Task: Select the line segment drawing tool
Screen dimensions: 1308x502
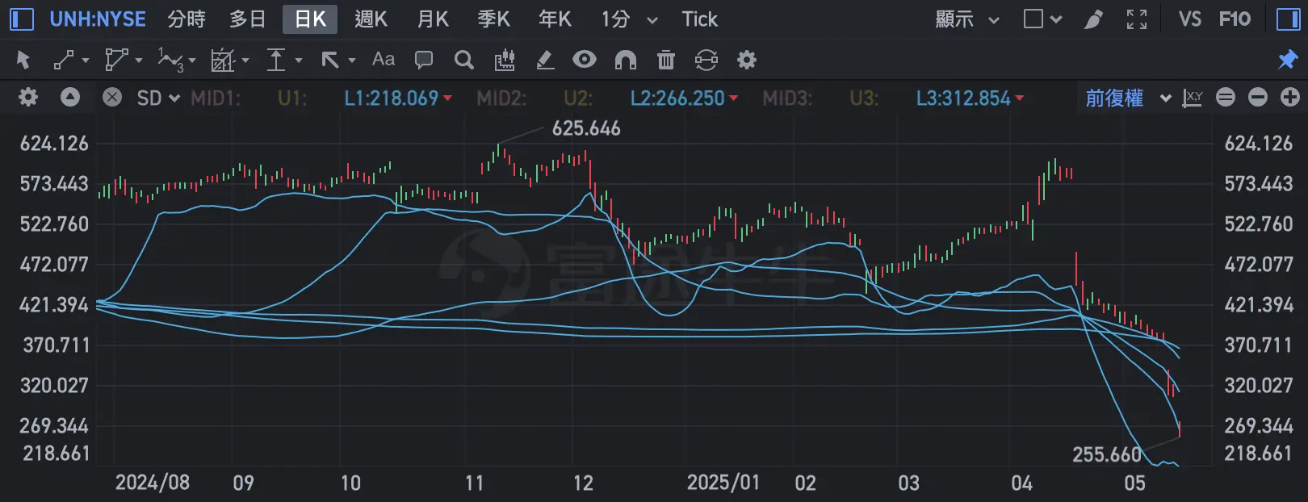Action: [x=63, y=60]
